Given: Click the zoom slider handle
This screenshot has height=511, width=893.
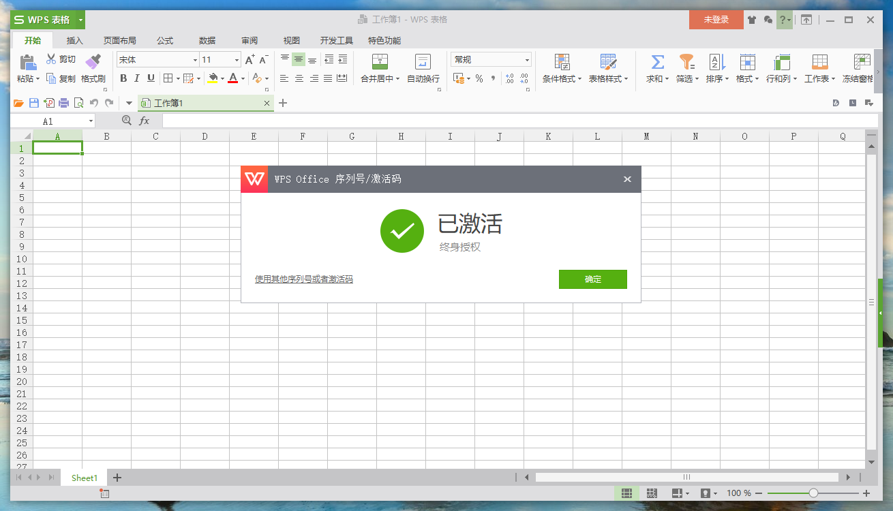Looking at the screenshot, I should point(813,493).
